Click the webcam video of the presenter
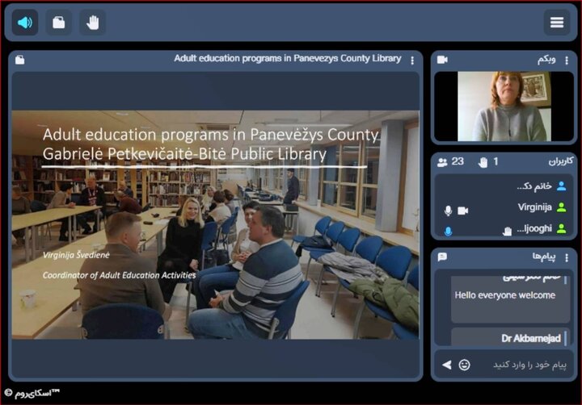Viewport: 582px width, 405px height. coord(504,106)
